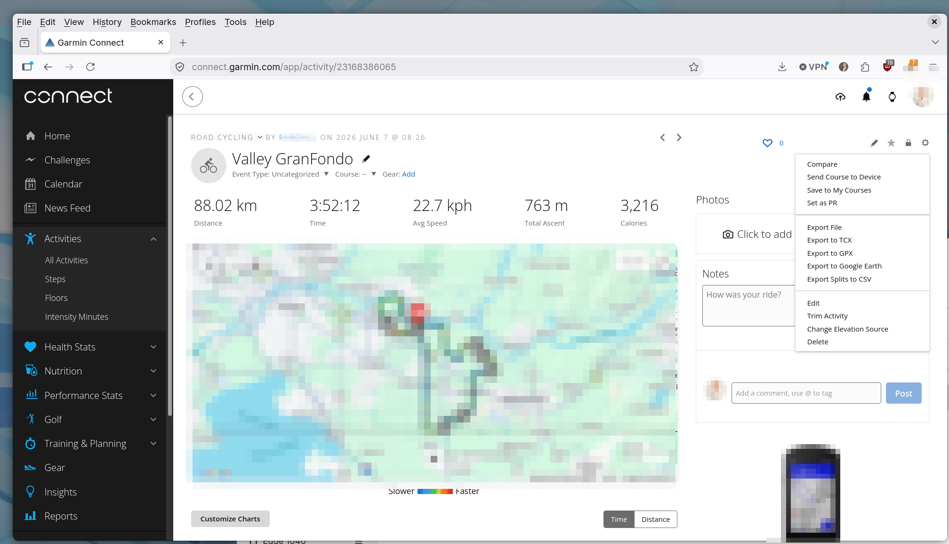Click Customize Charts button
Viewport: 949px width, 544px height.
(x=230, y=519)
